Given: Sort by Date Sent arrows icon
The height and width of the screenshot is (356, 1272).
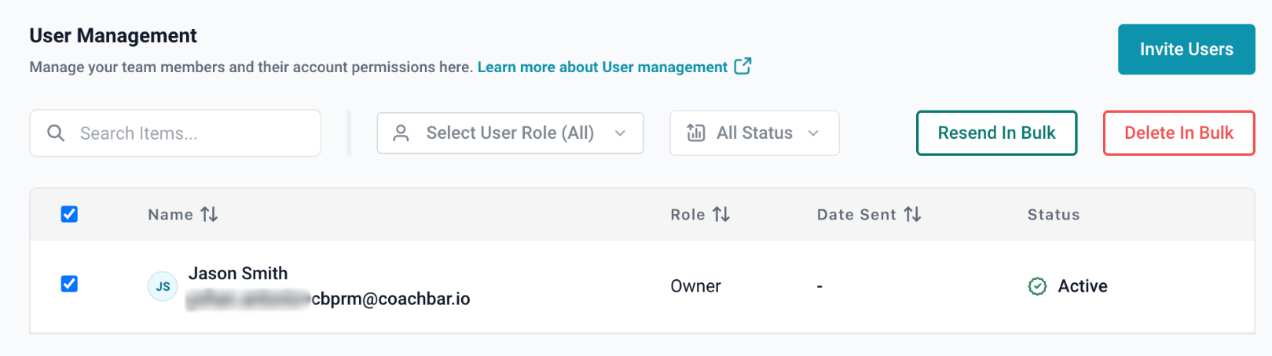Looking at the screenshot, I should point(912,214).
